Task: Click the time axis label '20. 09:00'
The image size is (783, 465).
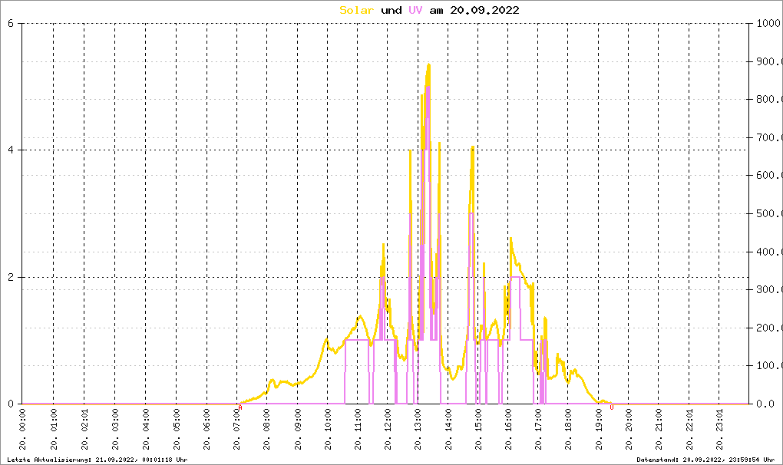Action: point(298,430)
